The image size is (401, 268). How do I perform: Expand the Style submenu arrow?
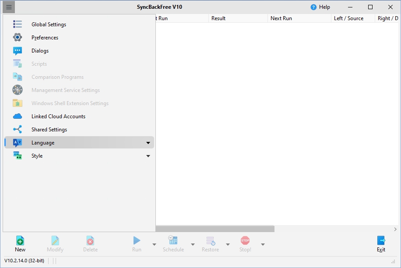148,156
